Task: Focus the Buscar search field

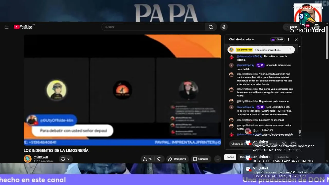Action: (153, 27)
